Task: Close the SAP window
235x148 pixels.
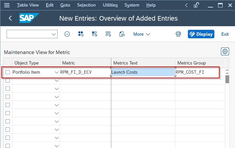Action: click(230, 5)
